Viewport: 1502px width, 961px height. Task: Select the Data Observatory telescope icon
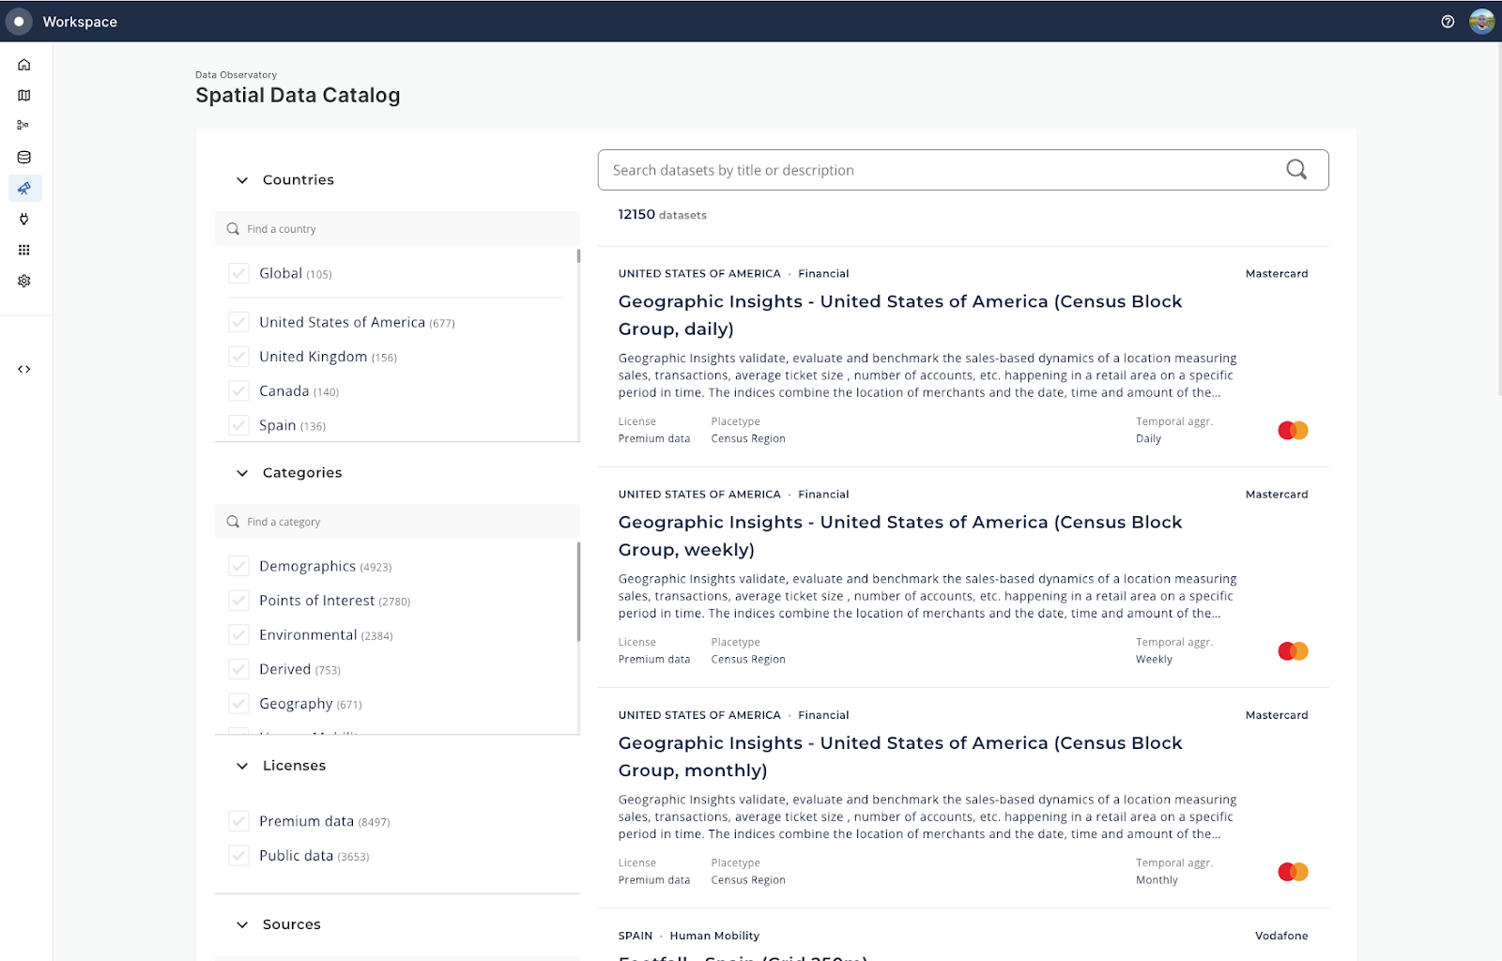[23, 188]
